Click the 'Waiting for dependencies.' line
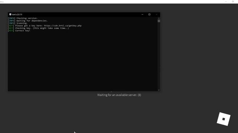Viewport: 238px width, 133px height. coord(28,21)
